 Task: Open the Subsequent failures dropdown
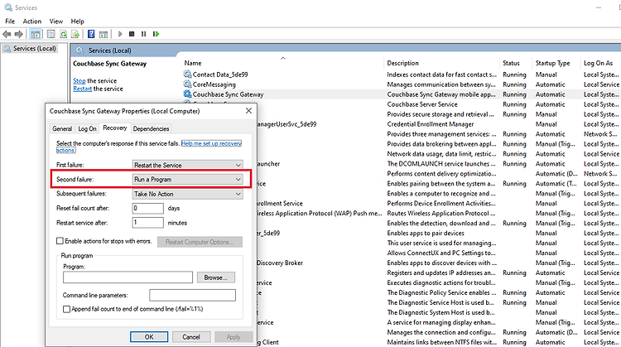[x=187, y=194]
